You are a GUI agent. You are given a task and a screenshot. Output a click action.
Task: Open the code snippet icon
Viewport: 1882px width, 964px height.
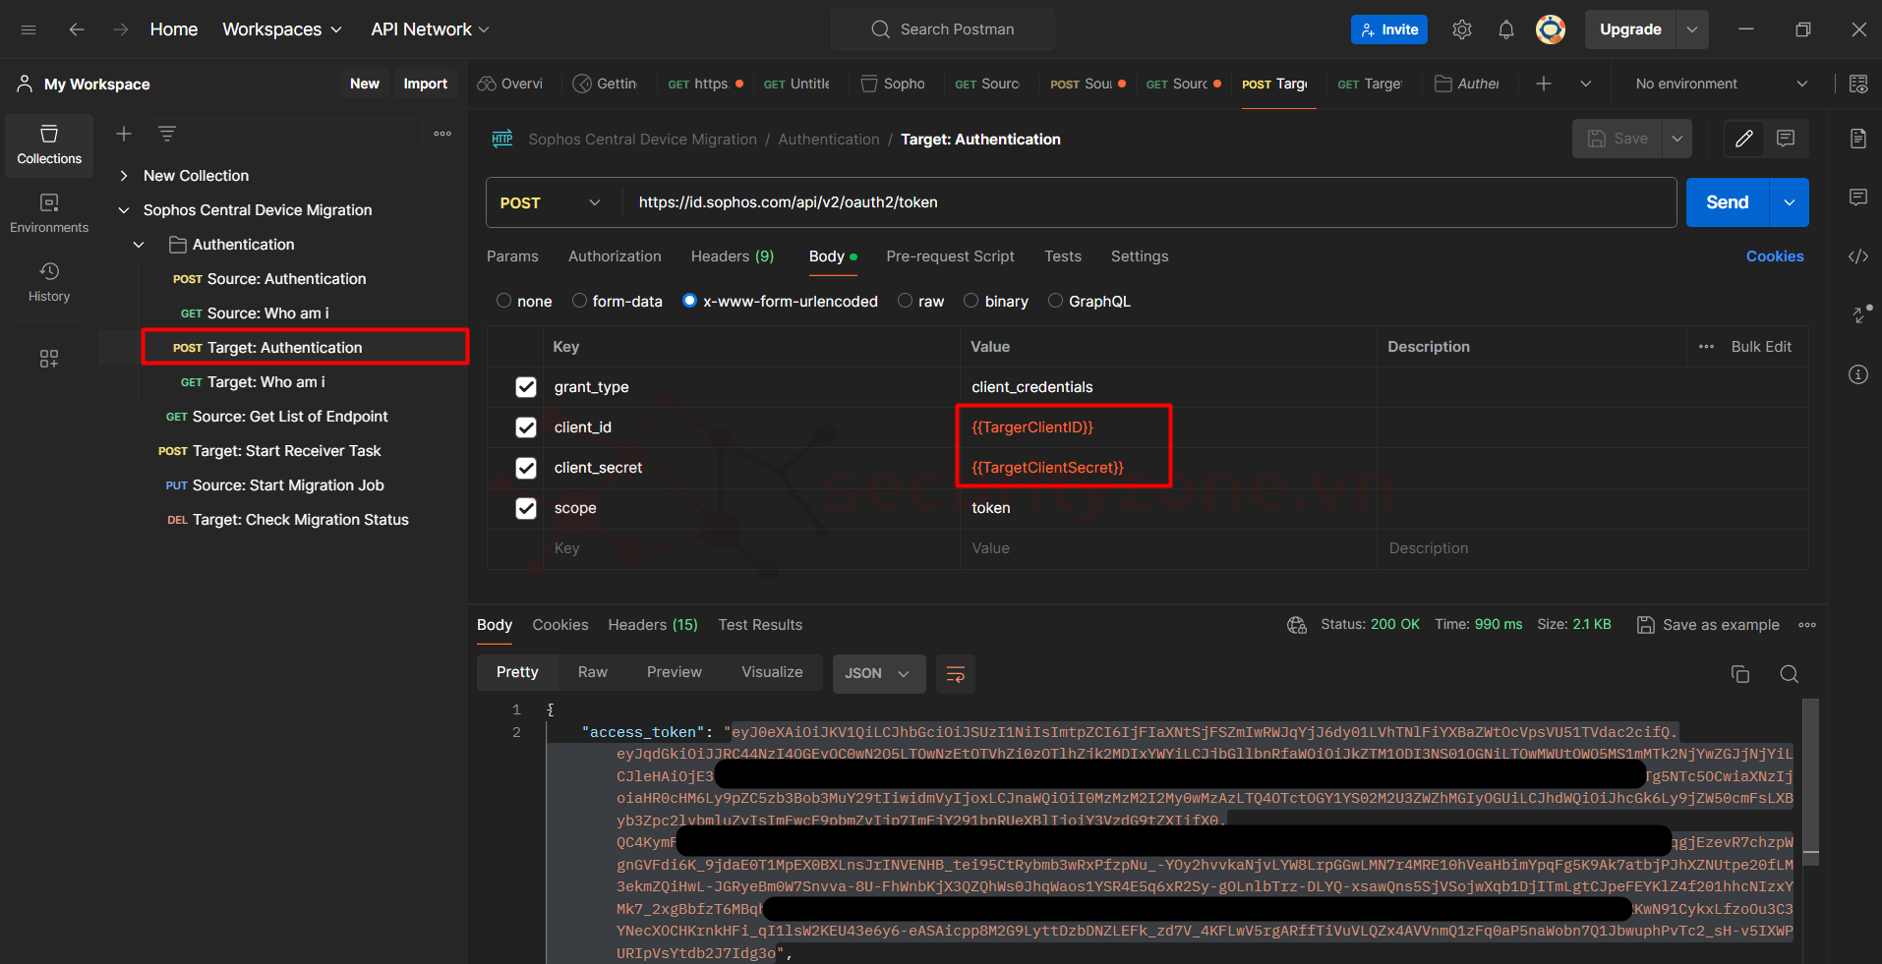point(1858,256)
